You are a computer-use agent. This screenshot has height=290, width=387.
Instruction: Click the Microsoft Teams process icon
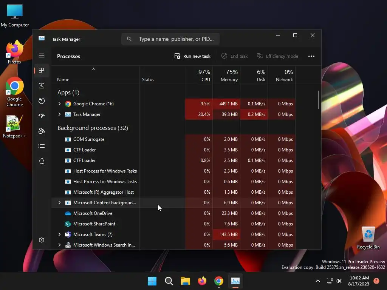click(68, 234)
